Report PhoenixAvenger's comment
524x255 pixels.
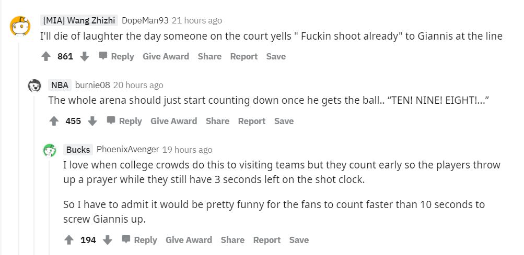click(266, 240)
